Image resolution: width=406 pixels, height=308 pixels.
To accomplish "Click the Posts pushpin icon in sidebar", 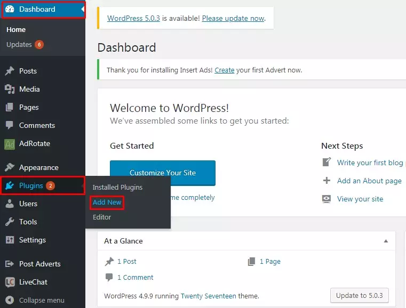I will tap(10, 71).
